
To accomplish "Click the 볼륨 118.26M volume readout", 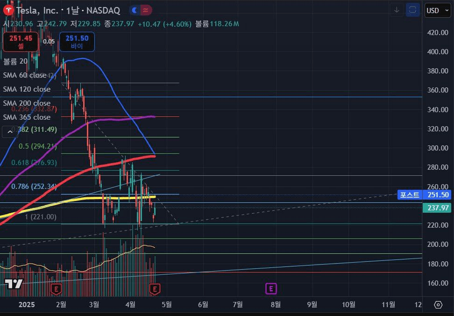I will point(217,24).
